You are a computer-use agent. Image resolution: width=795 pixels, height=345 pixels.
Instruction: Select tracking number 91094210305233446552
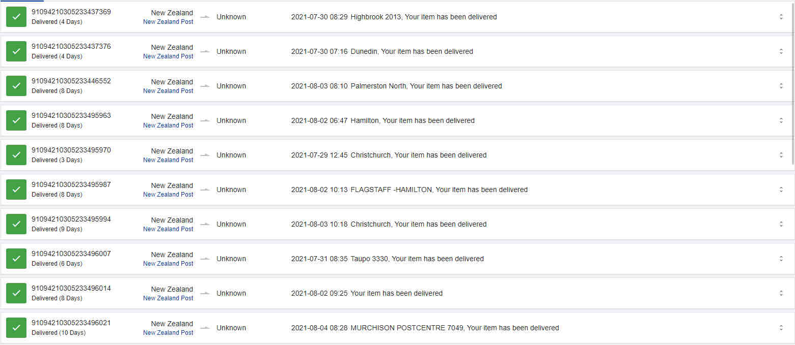click(71, 81)
